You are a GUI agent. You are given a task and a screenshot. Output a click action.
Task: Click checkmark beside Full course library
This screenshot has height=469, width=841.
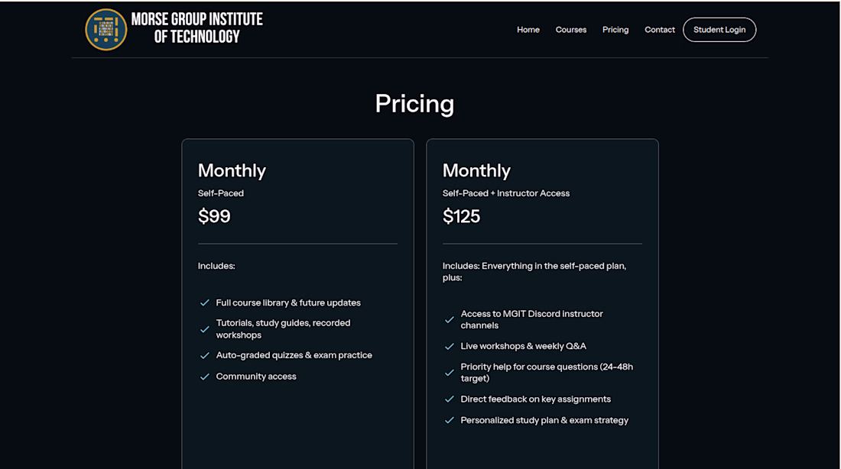[x=205, y=303]
